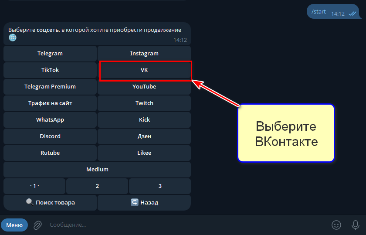Image resolution: width=366 pixels, height=235 pixels.
Task: Choose the Twitch option
Action: 144,103
